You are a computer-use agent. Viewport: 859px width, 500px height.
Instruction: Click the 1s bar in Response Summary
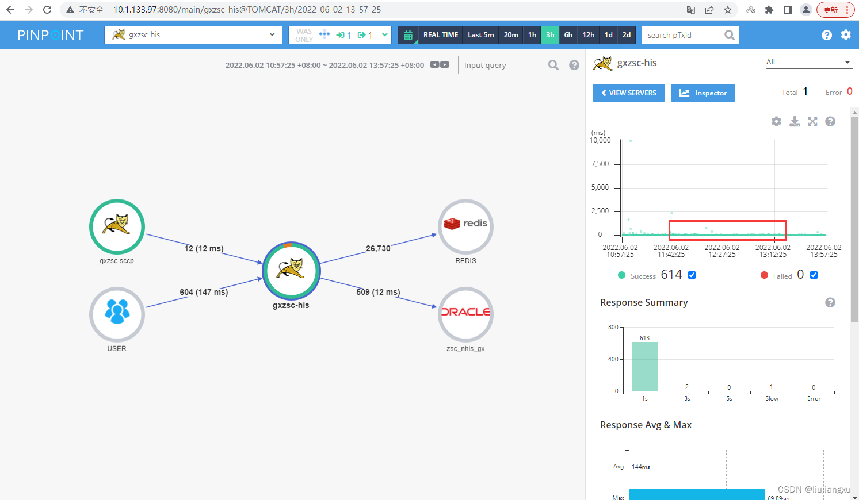(x=644, y=367)
